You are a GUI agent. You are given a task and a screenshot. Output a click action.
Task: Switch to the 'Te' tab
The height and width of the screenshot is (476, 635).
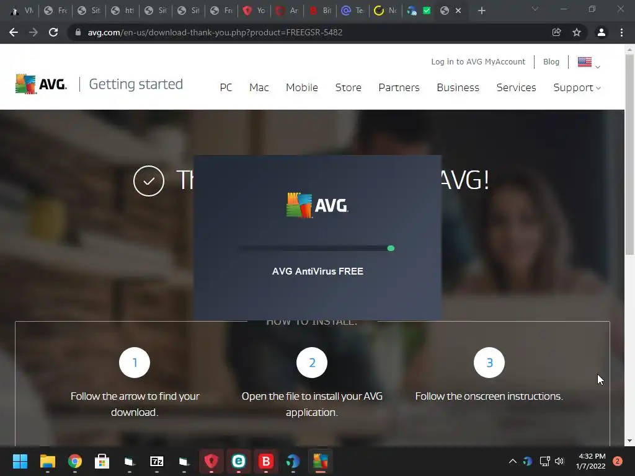tap(353, 11)
